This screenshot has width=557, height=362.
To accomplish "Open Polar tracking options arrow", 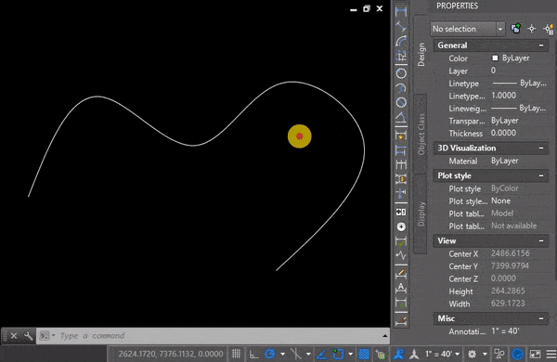I will [x=283, y=355].
